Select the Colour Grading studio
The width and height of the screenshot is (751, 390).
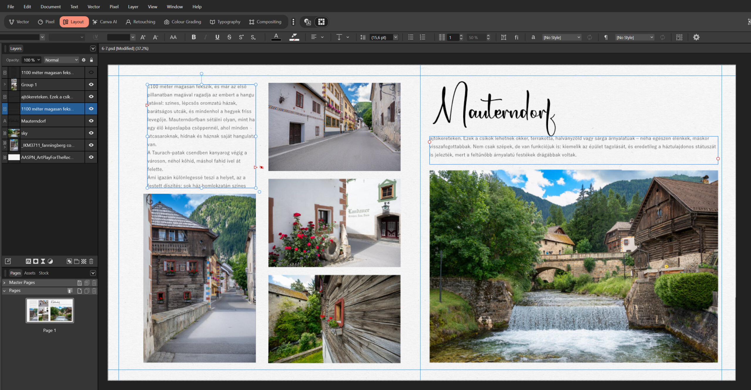click(182, 22)
